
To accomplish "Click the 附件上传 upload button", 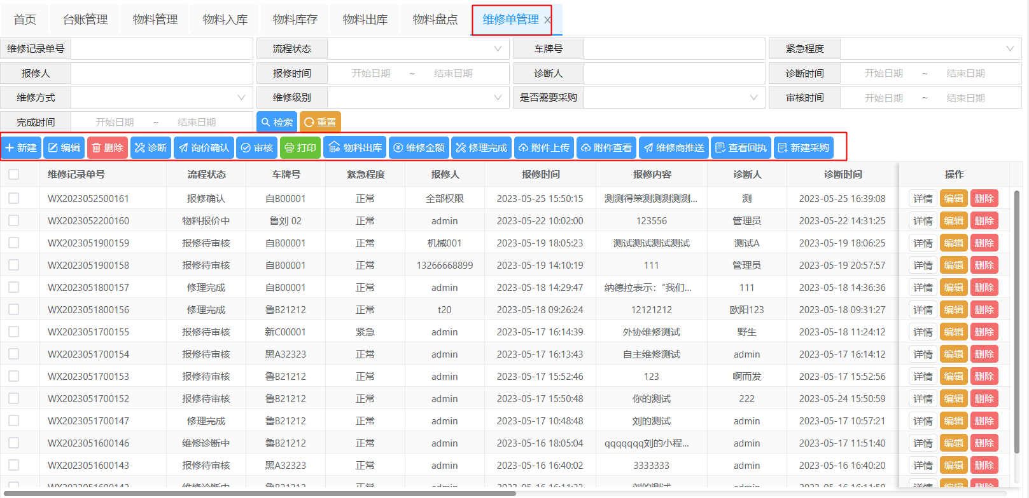I will (x=544, y=148).
